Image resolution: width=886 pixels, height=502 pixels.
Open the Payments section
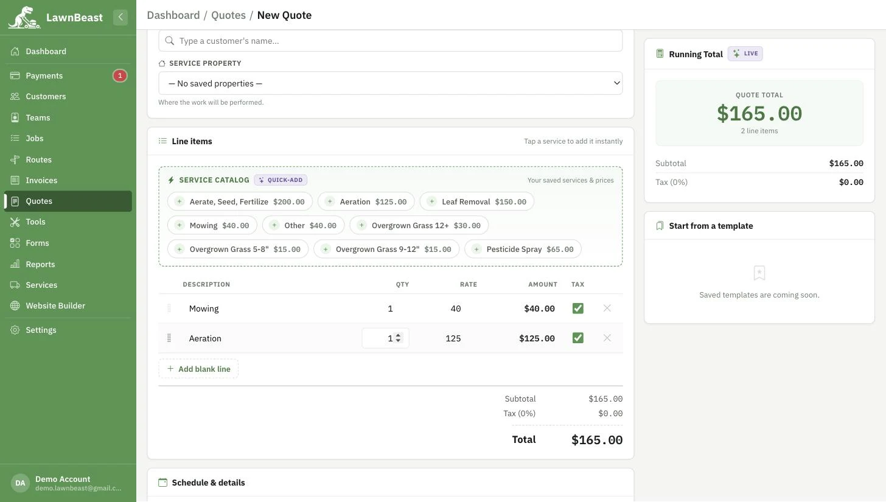[68, 75]
